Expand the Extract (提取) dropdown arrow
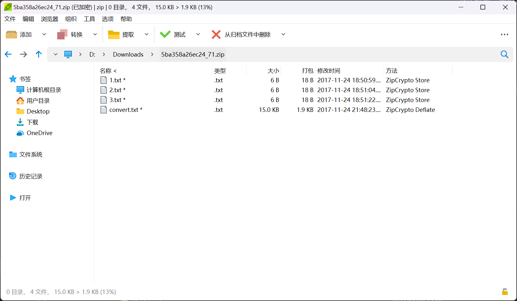 (147, 34)
